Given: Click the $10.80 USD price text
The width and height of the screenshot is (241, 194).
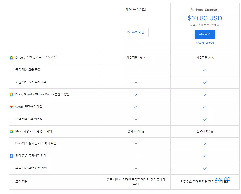Looking at the screenshot, I should 205,18.
